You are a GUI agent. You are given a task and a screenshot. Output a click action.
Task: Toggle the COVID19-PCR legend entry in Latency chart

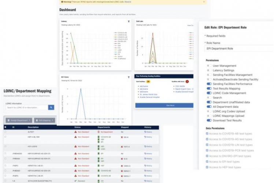[121, 39]
